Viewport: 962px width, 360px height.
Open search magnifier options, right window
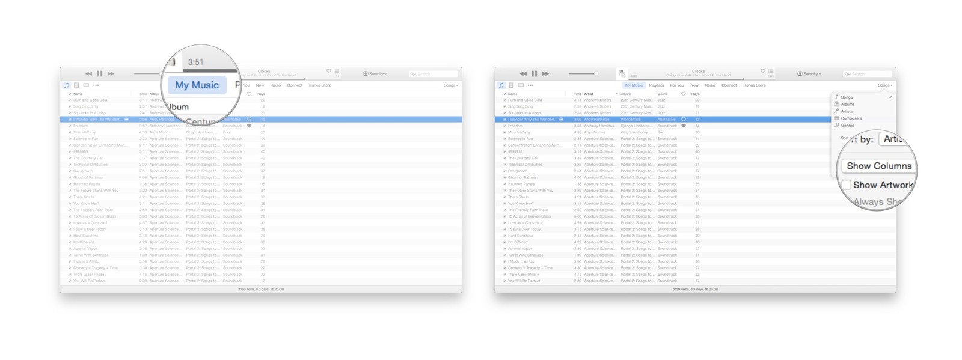click(848, 74)
